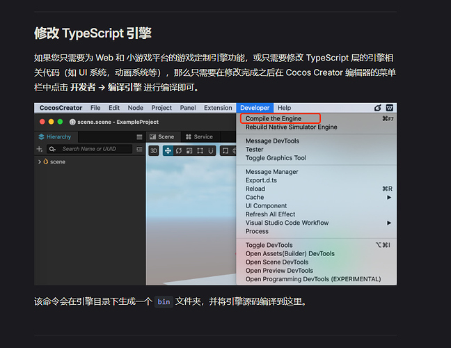
Task: Switch to the Scene tab
Action: pos(162,137)
